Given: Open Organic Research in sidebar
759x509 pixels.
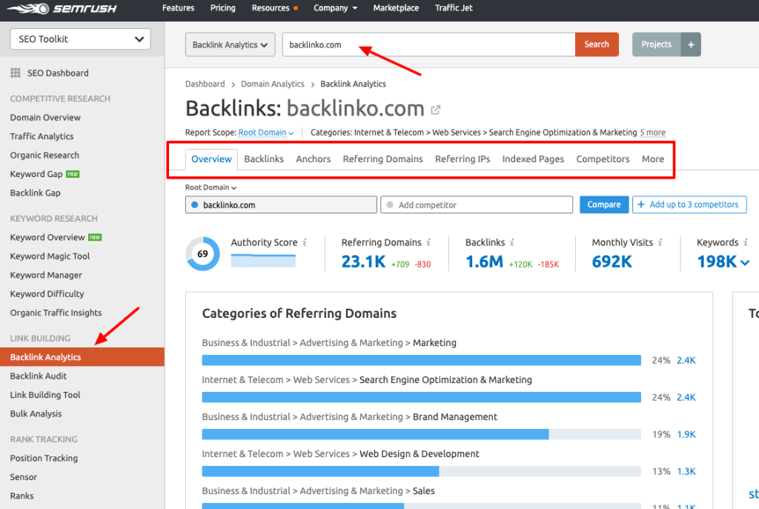Looking at the screenshot, I should click(44, 156).
